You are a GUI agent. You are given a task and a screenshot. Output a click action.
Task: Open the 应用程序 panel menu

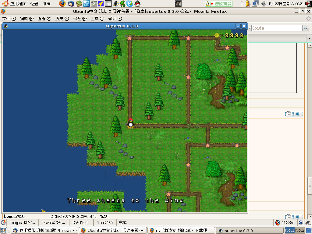pyautogui.click(x=18, y=4)
